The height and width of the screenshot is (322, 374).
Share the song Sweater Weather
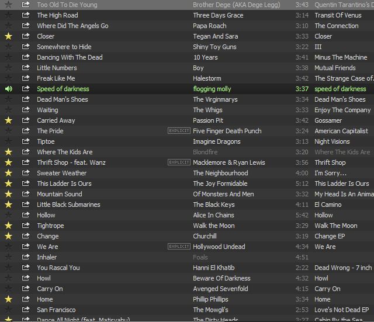tap(26, 173)
